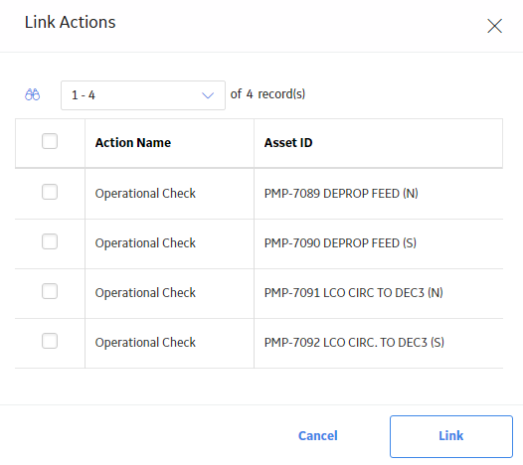The height and width of the screenshot is (465, 523).
Task: Open the 1 - 4 records dropdown
Action: coord(143,95)
